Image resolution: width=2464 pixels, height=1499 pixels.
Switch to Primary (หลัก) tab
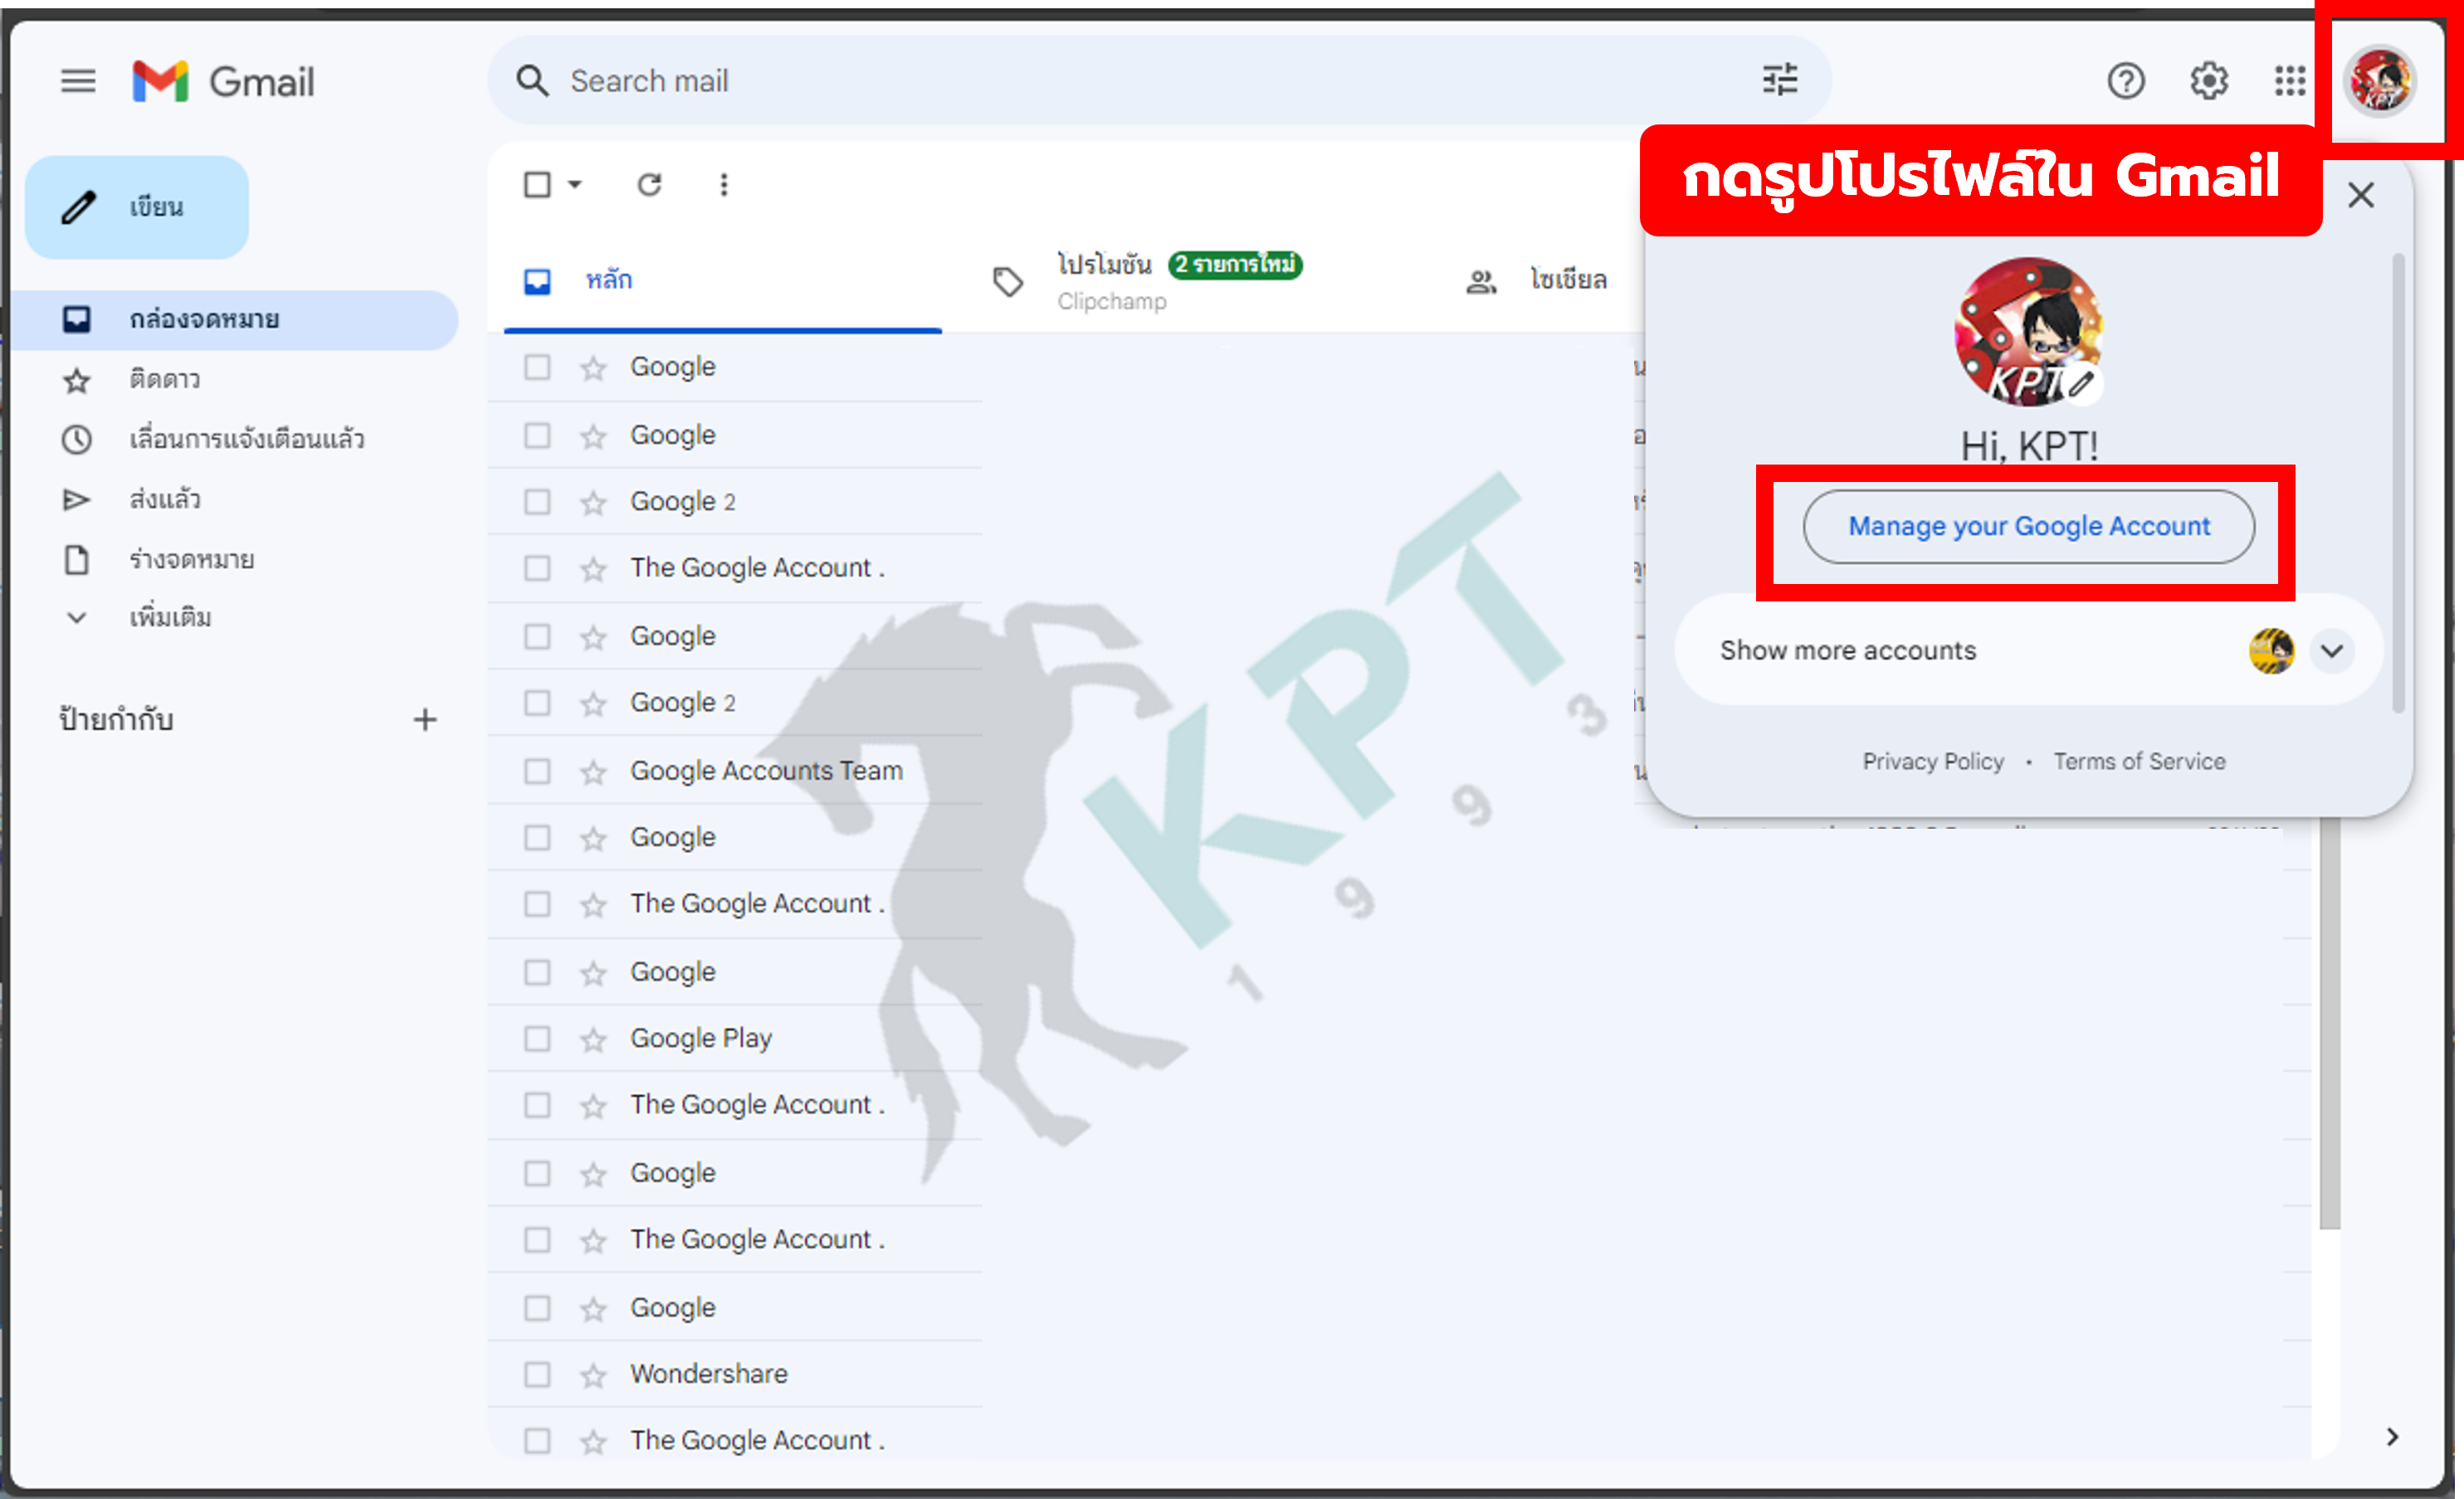point(722,281)
